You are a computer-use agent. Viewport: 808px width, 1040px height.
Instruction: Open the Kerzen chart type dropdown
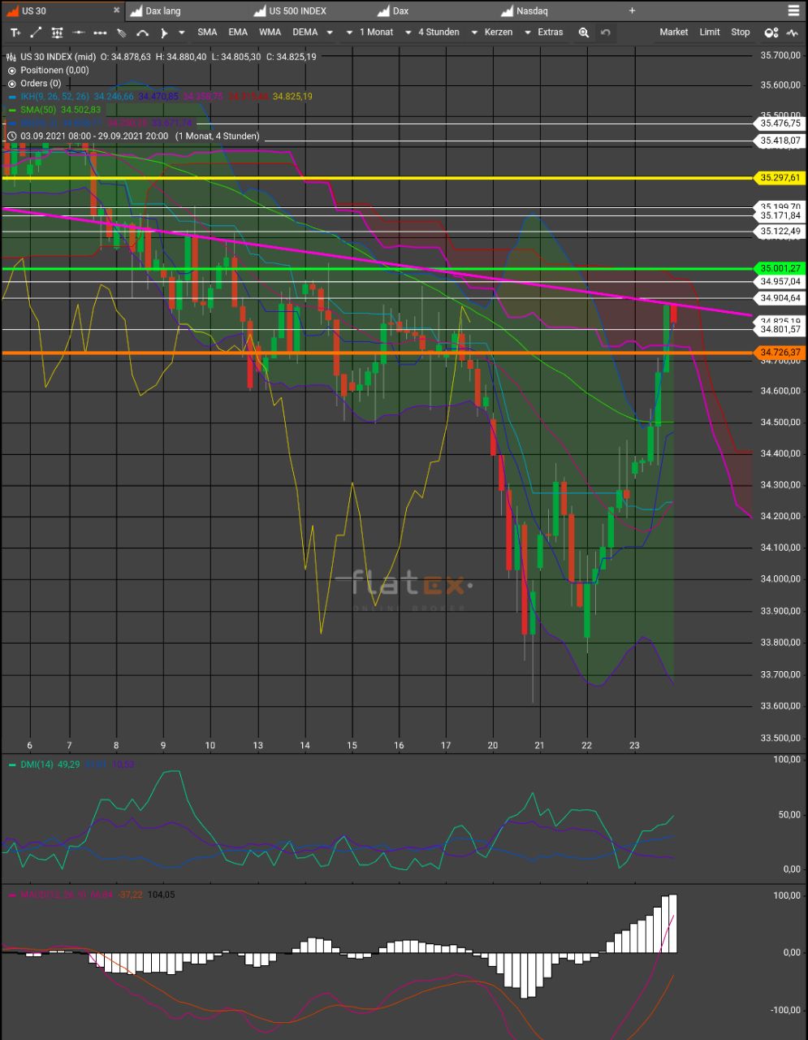498,32
